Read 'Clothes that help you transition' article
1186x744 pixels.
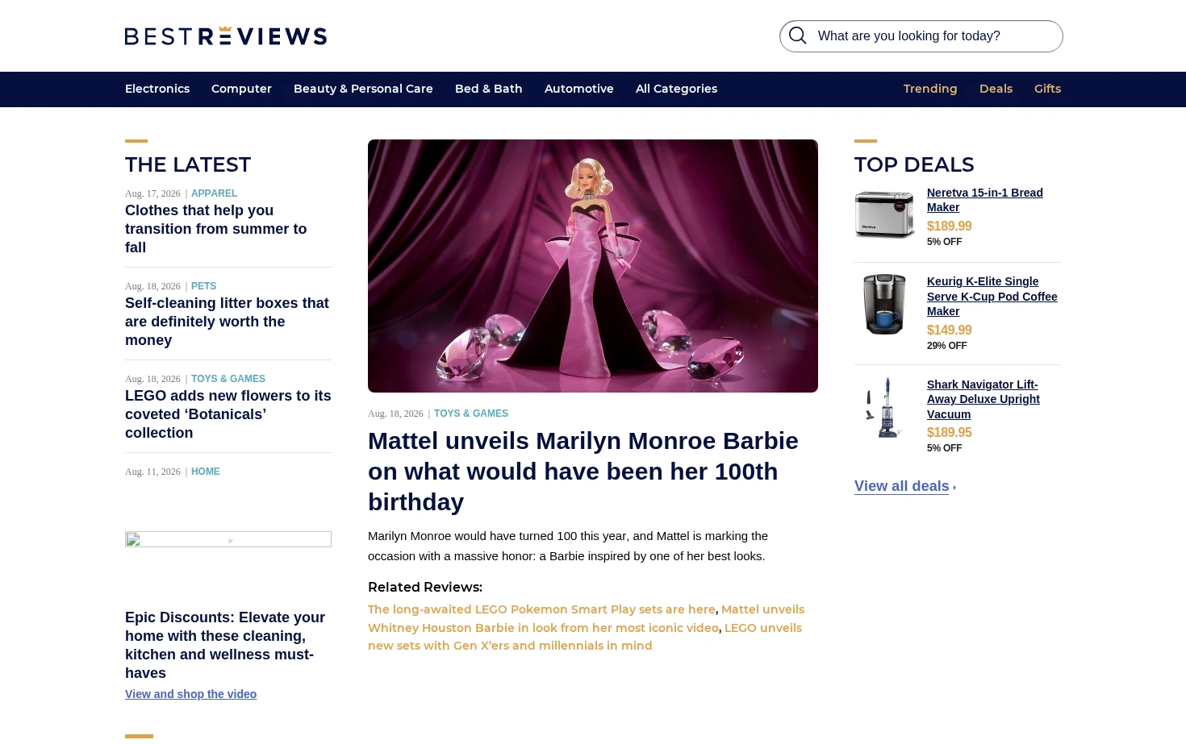coord(216,229)
